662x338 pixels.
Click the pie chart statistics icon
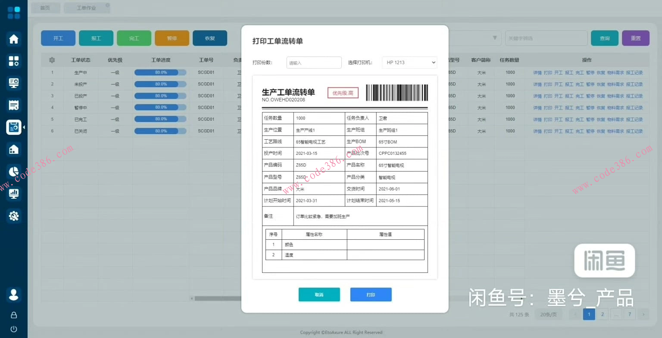pos(14,171)
